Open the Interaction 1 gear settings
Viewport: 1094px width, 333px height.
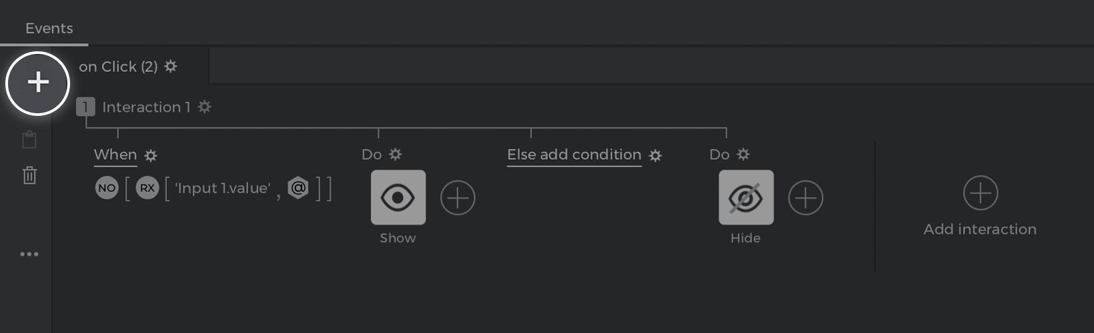point(205,107)
